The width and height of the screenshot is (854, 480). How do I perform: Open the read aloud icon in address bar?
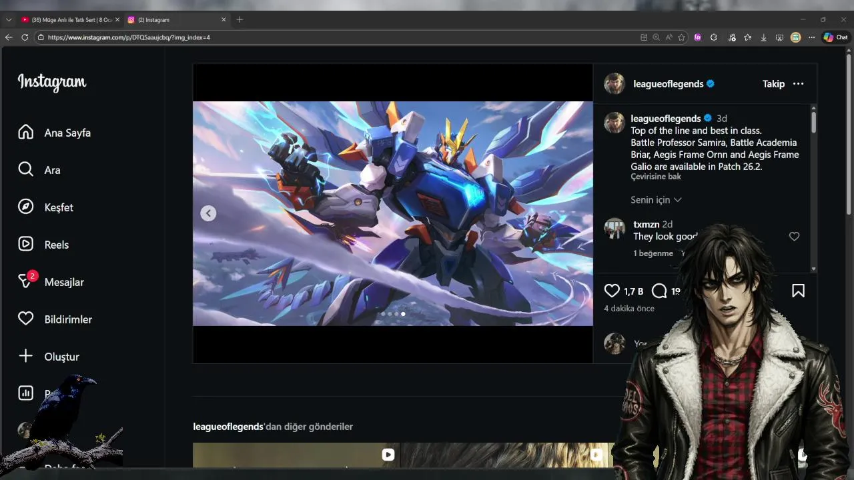(x=669, y=37)
